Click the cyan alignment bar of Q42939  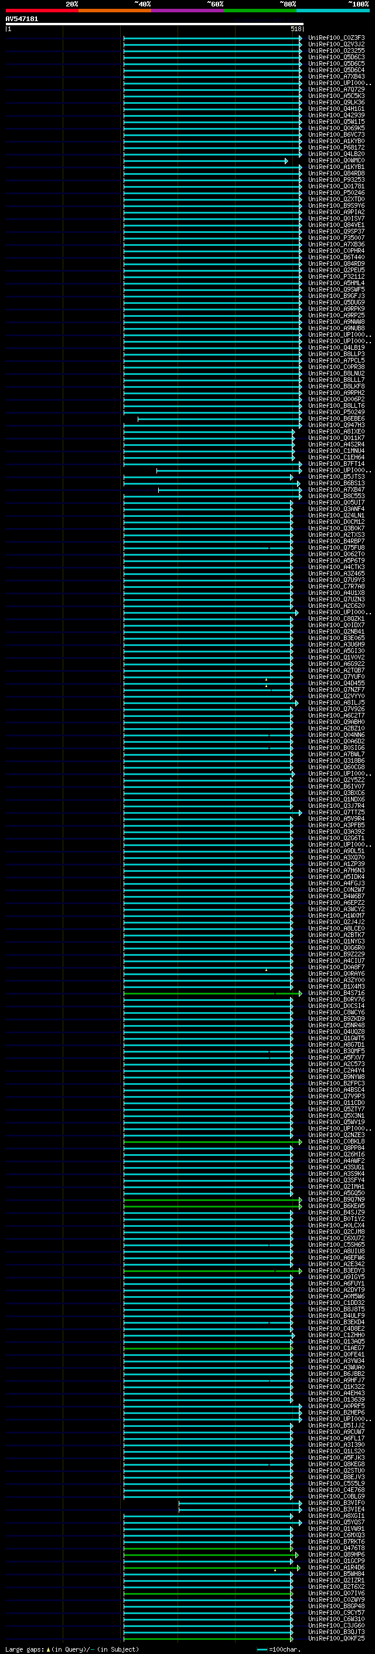click(x=213, y=116)
